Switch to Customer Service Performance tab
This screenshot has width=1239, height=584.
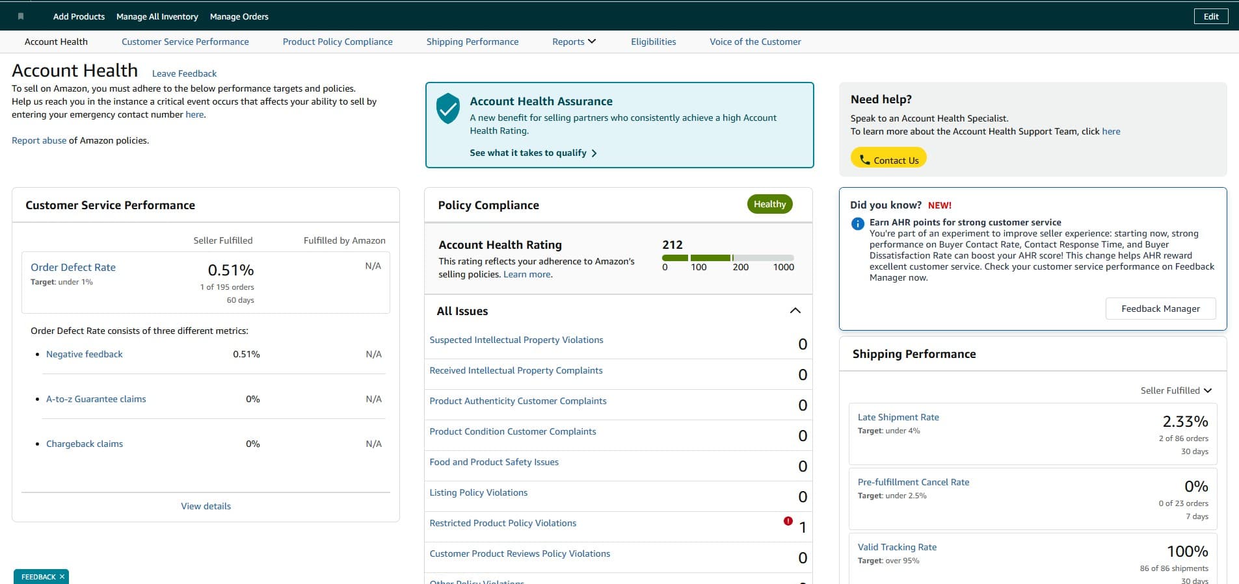pos(185,42)
